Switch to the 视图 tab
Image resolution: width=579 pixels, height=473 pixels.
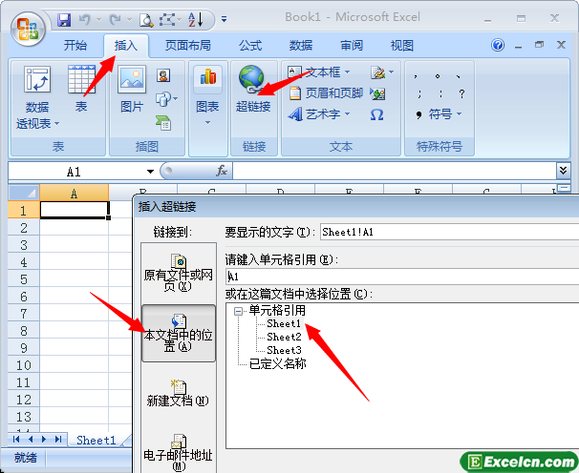(401, 46)
